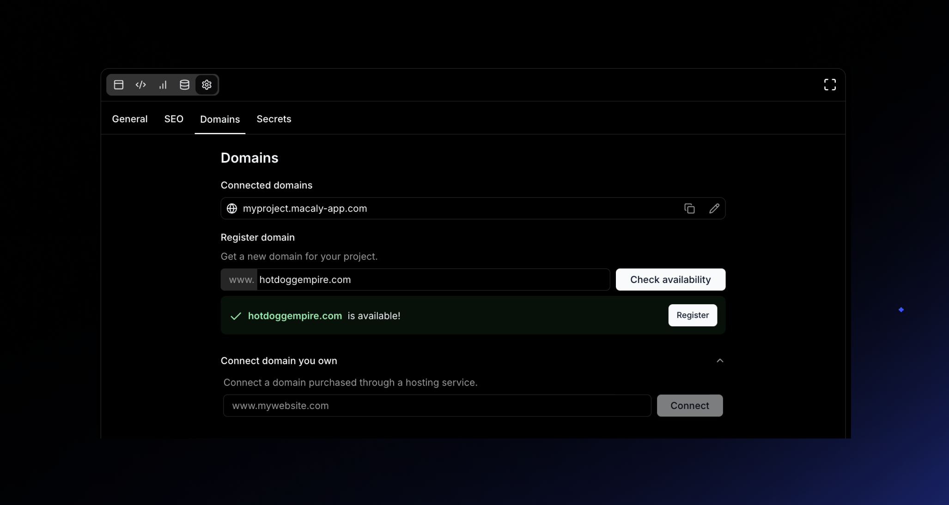Enter fullscreen with the expand icon
This screenshot has width=949, height=505.
click(830, 84)
